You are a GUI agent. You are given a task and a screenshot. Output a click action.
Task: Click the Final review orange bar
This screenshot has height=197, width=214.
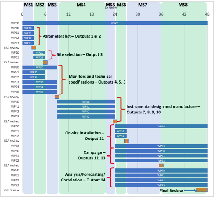(202, 190)
